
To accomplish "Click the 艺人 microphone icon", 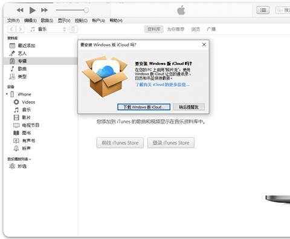I will [x=12, y=54].
